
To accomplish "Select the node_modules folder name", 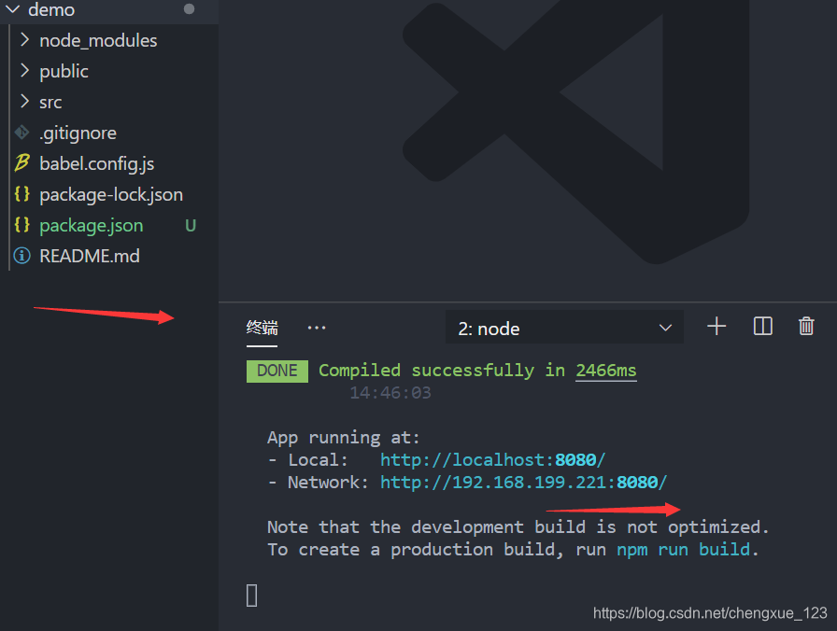I will (x=98, y=40).
